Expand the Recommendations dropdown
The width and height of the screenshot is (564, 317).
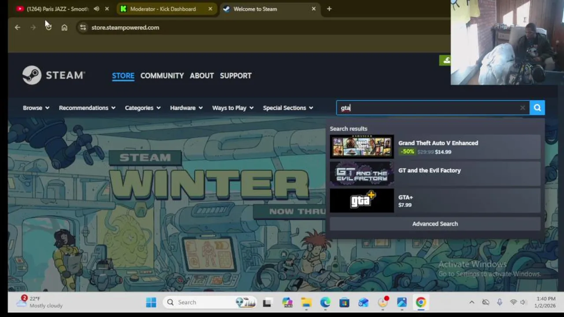coord(87,108)
